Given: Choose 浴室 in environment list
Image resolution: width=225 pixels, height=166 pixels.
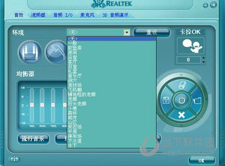Looking at the screenshot, I should pyautogui.click(x=112, y=57).
